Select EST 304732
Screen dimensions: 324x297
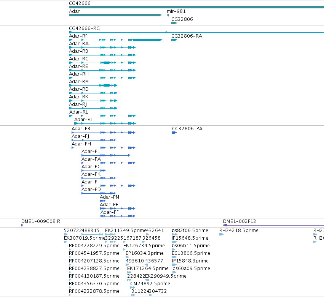coord(158,291)
